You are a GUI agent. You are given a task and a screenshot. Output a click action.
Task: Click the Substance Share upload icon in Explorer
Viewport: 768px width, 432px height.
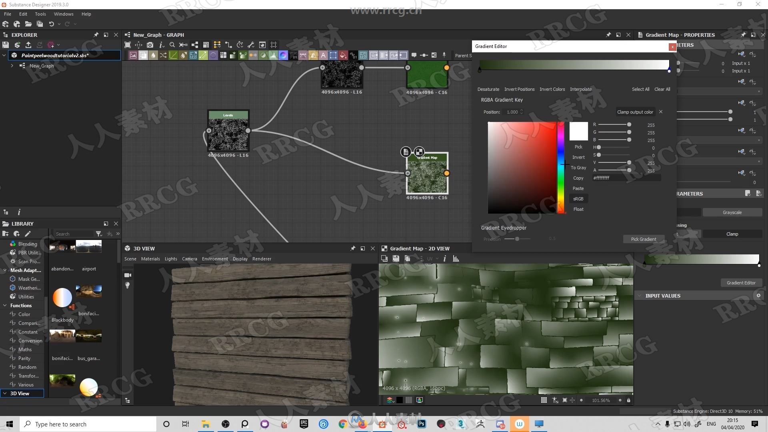(x=50, y=45)
